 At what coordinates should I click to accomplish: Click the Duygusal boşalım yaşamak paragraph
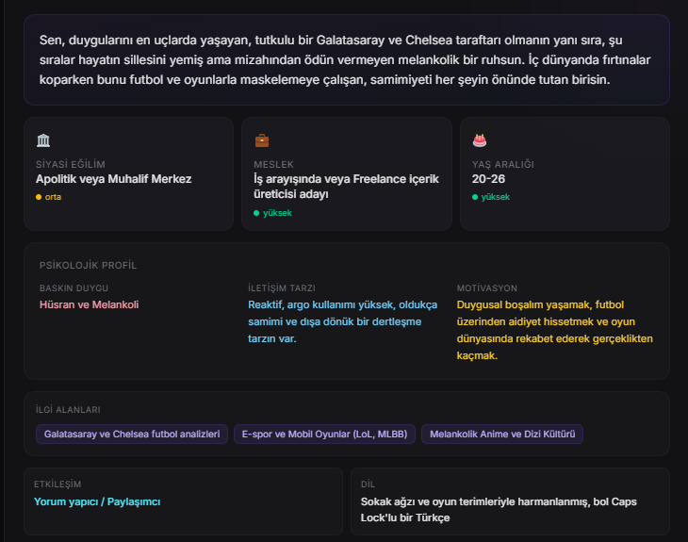pyautogui.click(x=554, y=330)
